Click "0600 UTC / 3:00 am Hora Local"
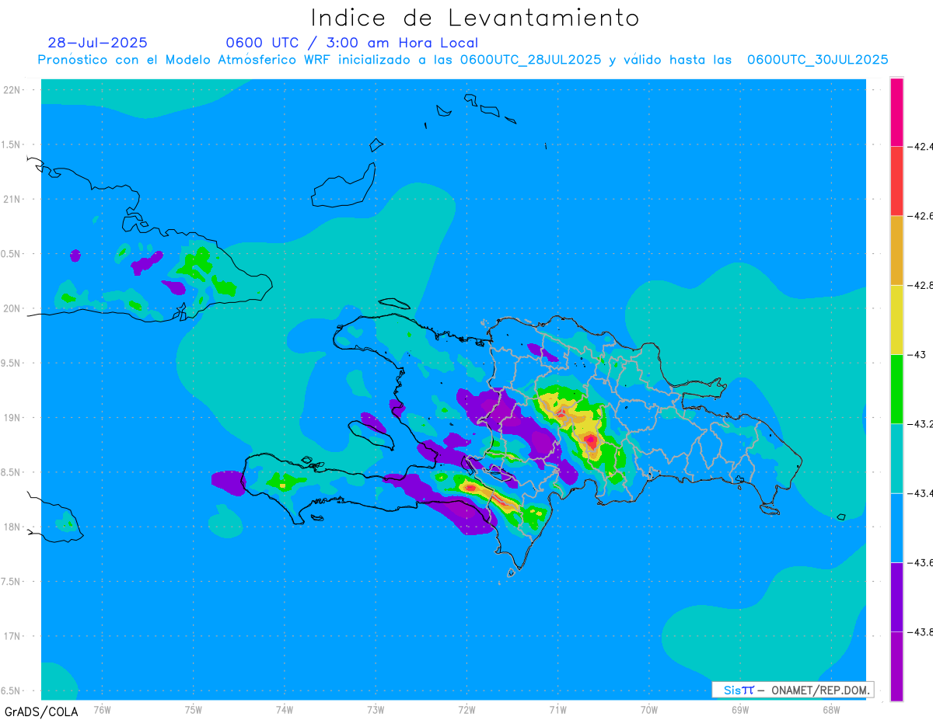Image resolution: width=933 pixels, height=720 pixels. (352, 43)
